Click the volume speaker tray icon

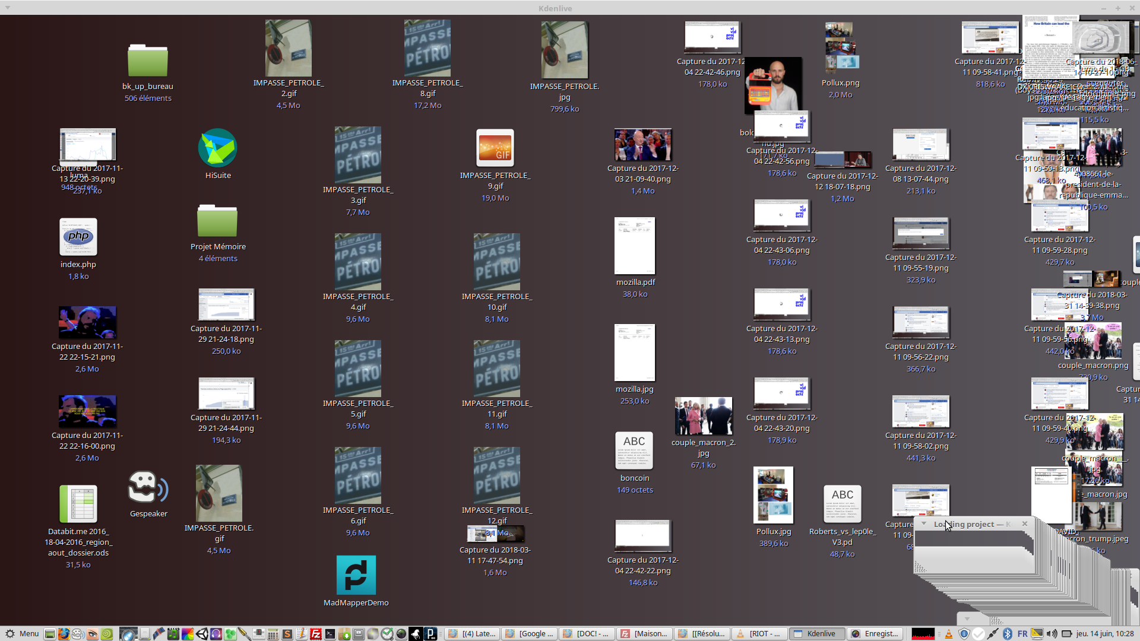[1052, 634]
